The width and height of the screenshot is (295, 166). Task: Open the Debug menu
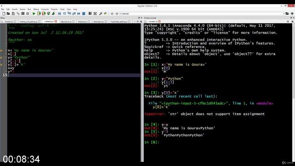[x=36, y=9]
